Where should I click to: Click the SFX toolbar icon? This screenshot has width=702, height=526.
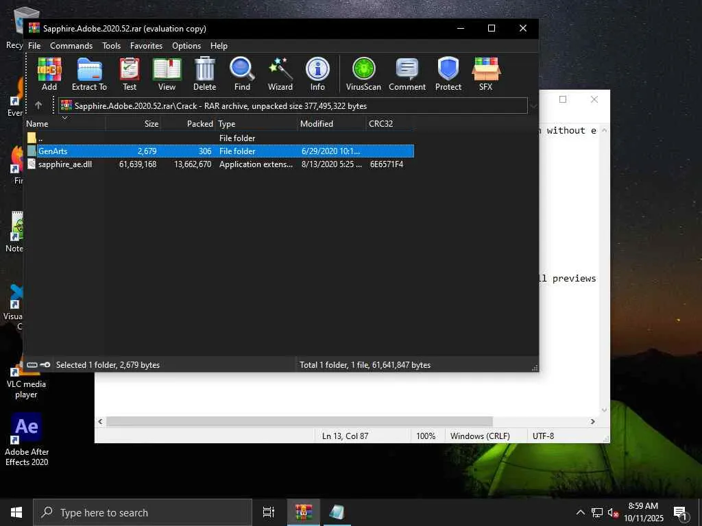486,74
